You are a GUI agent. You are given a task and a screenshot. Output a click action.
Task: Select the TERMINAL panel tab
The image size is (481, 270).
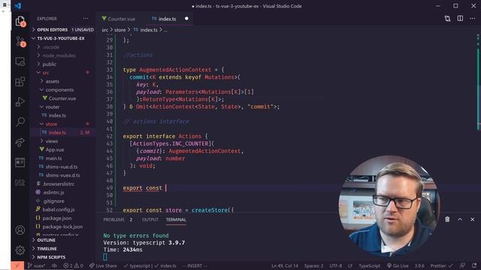pyautogui.click(x=176, y=220)
